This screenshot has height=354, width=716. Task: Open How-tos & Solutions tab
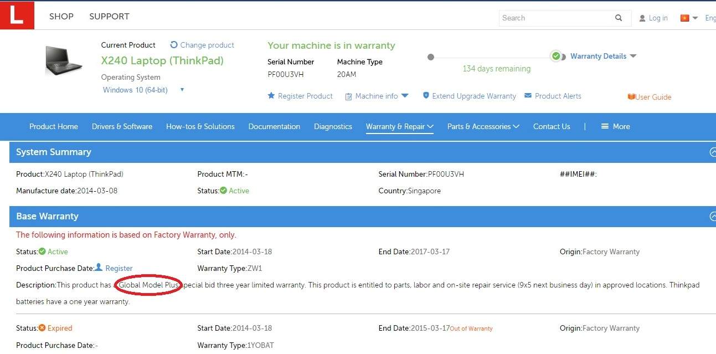coord(200,126)
